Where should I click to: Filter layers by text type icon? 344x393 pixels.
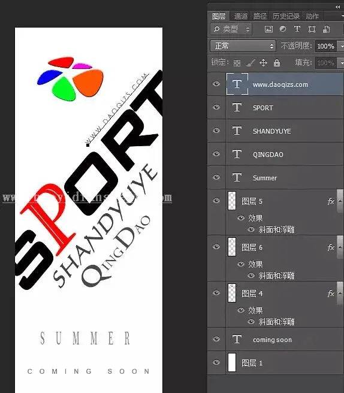click(x=297, y=29)
